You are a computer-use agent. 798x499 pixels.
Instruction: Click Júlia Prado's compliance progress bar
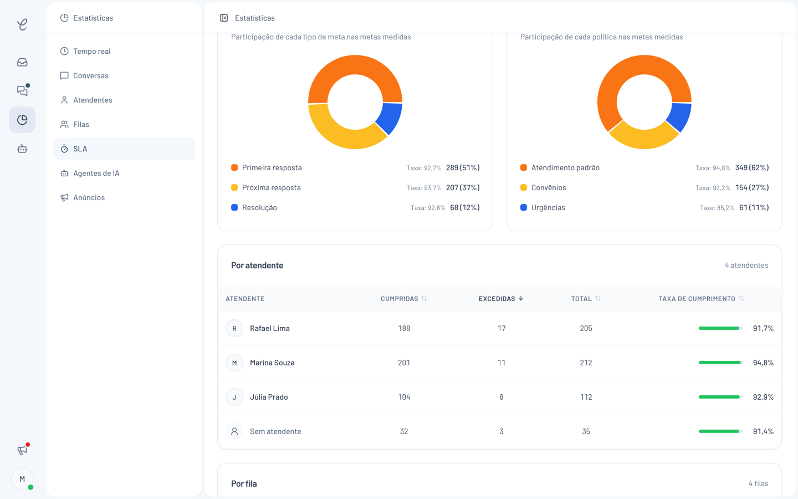coord(720,397)
